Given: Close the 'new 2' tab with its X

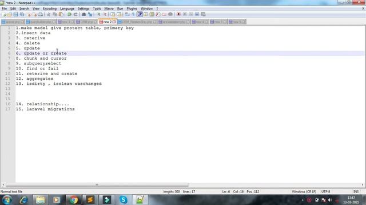Looking at the screenshot, I should point(114,22).
